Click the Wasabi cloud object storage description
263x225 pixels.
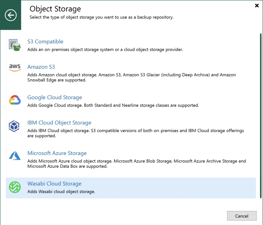[61, 192]
